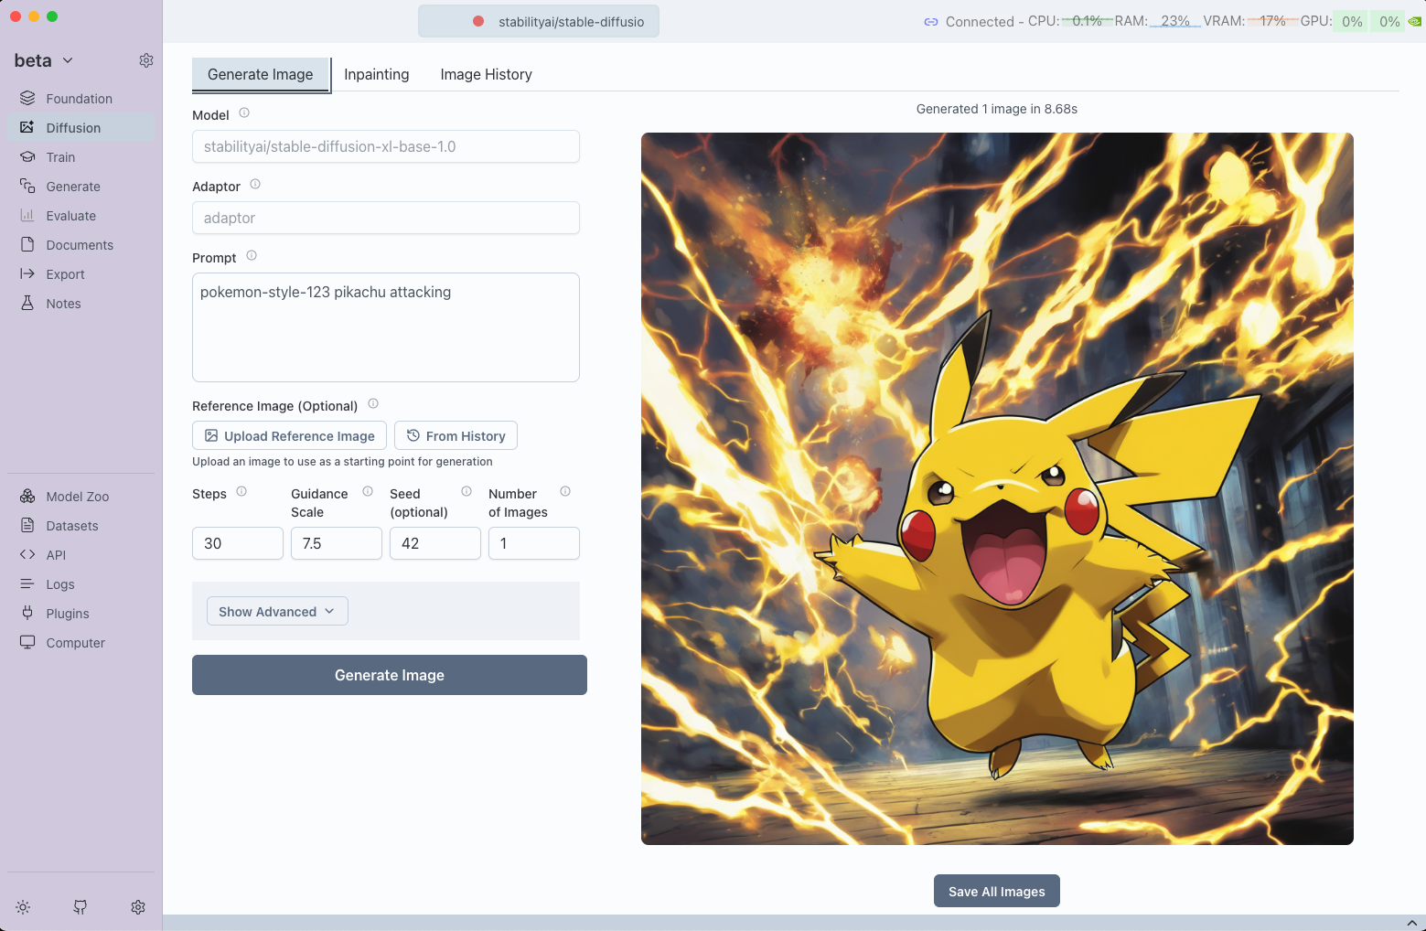Click the info icon beside Prompt label
Viewport: 1426px width, 931px height.
pyautogui.click(x=252, y=256)
